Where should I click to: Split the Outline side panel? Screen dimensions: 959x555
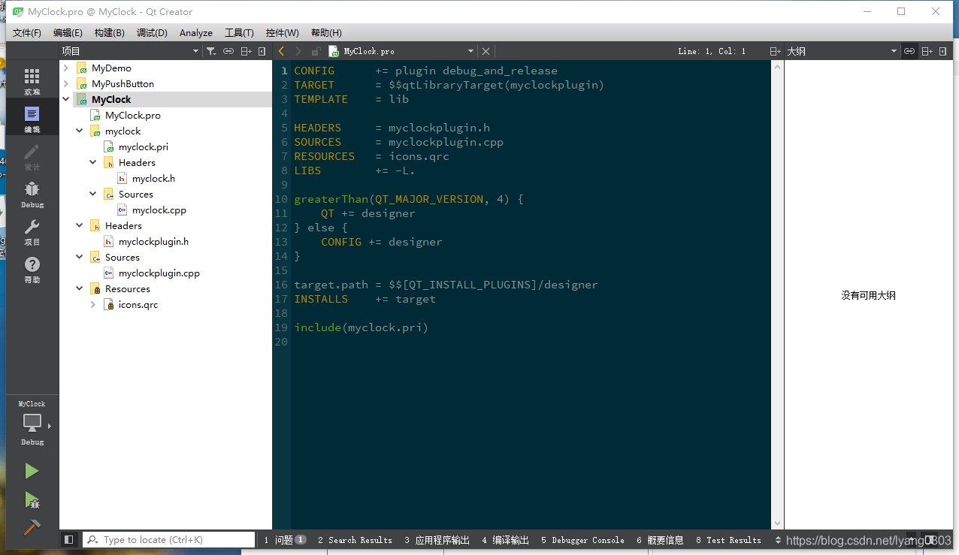(927, 51)
